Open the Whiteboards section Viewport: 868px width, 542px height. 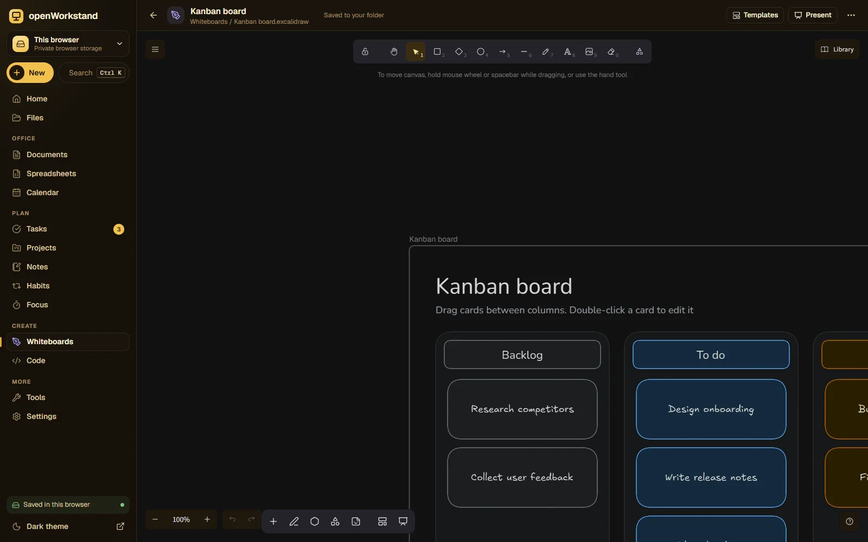[x=68, y=341]
